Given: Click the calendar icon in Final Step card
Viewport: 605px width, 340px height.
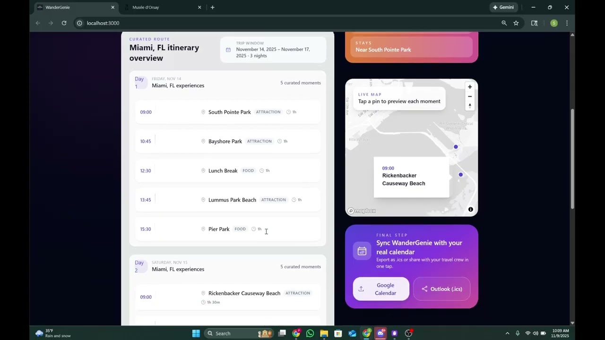Looking at the screenshot, I should [x=362, y=251].
